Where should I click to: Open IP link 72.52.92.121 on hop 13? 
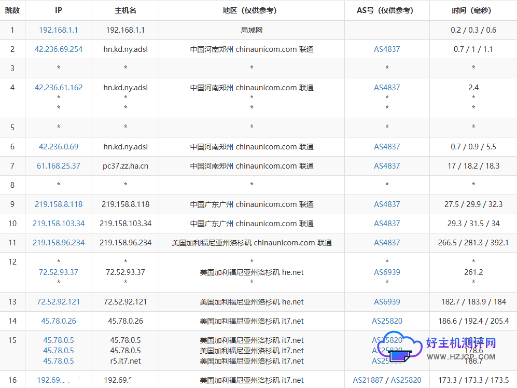(x=58, y=301)
